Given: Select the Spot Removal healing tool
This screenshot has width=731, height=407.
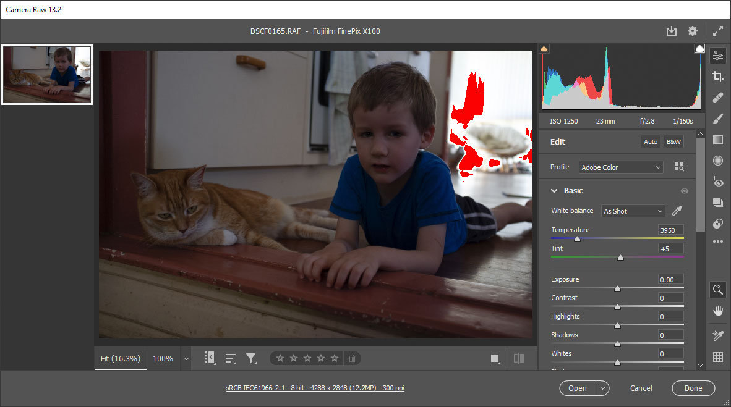Looking at the screenshot, I should 717,98.
